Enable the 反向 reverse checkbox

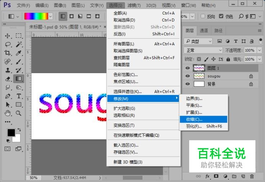tap(203, 16)
